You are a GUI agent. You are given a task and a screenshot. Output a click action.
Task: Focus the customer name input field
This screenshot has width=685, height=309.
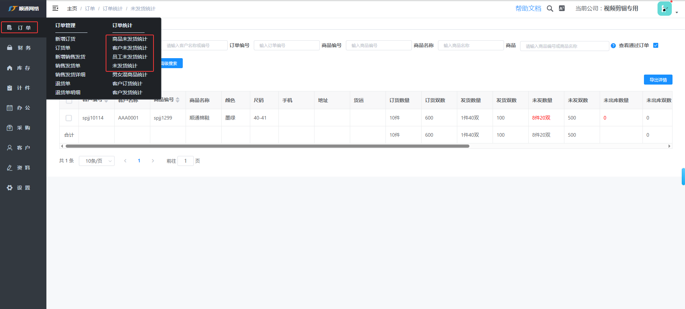tap(194, 45)
